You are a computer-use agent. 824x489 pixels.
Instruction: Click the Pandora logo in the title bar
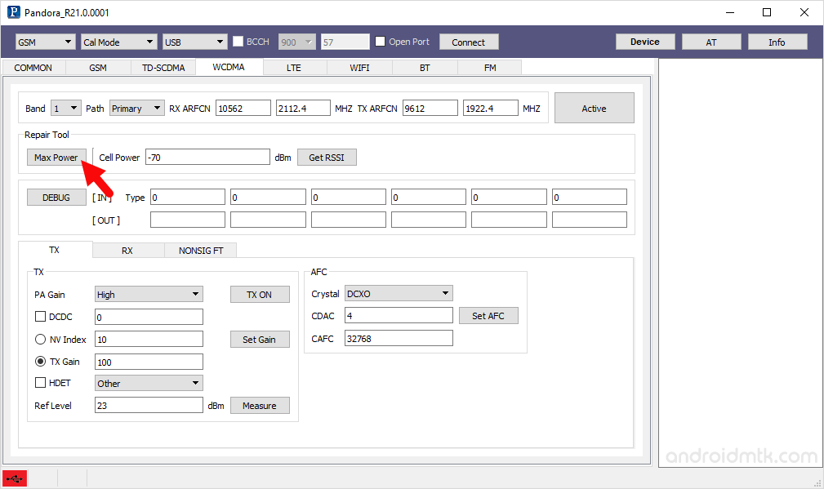[11, 12]
